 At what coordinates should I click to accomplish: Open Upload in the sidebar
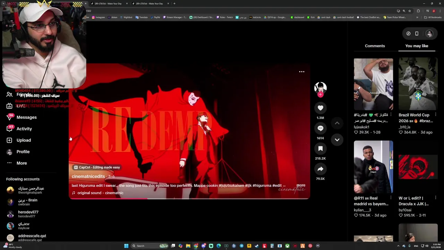(24, 140)
